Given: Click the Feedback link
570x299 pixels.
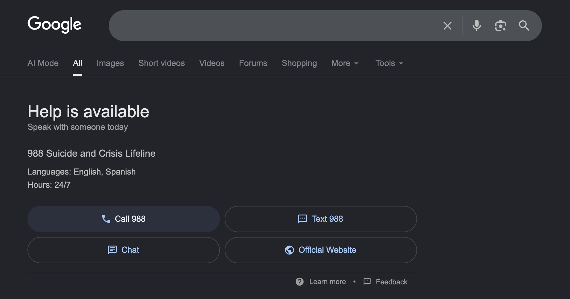Looking at the screenshot, I should [392, 282].
